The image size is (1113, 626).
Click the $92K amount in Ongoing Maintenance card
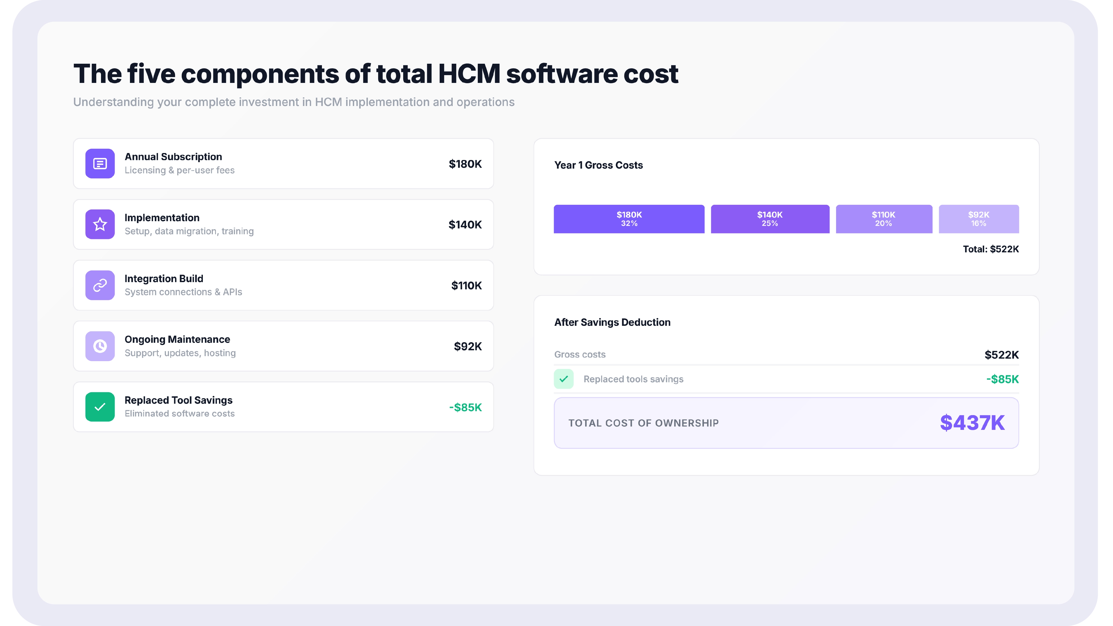[467, 346]
